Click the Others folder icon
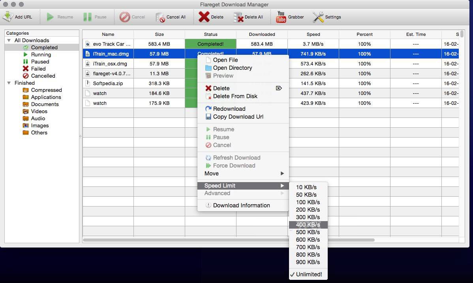The width and height of the screenshot is (473, 283). (x=26, y=132)
